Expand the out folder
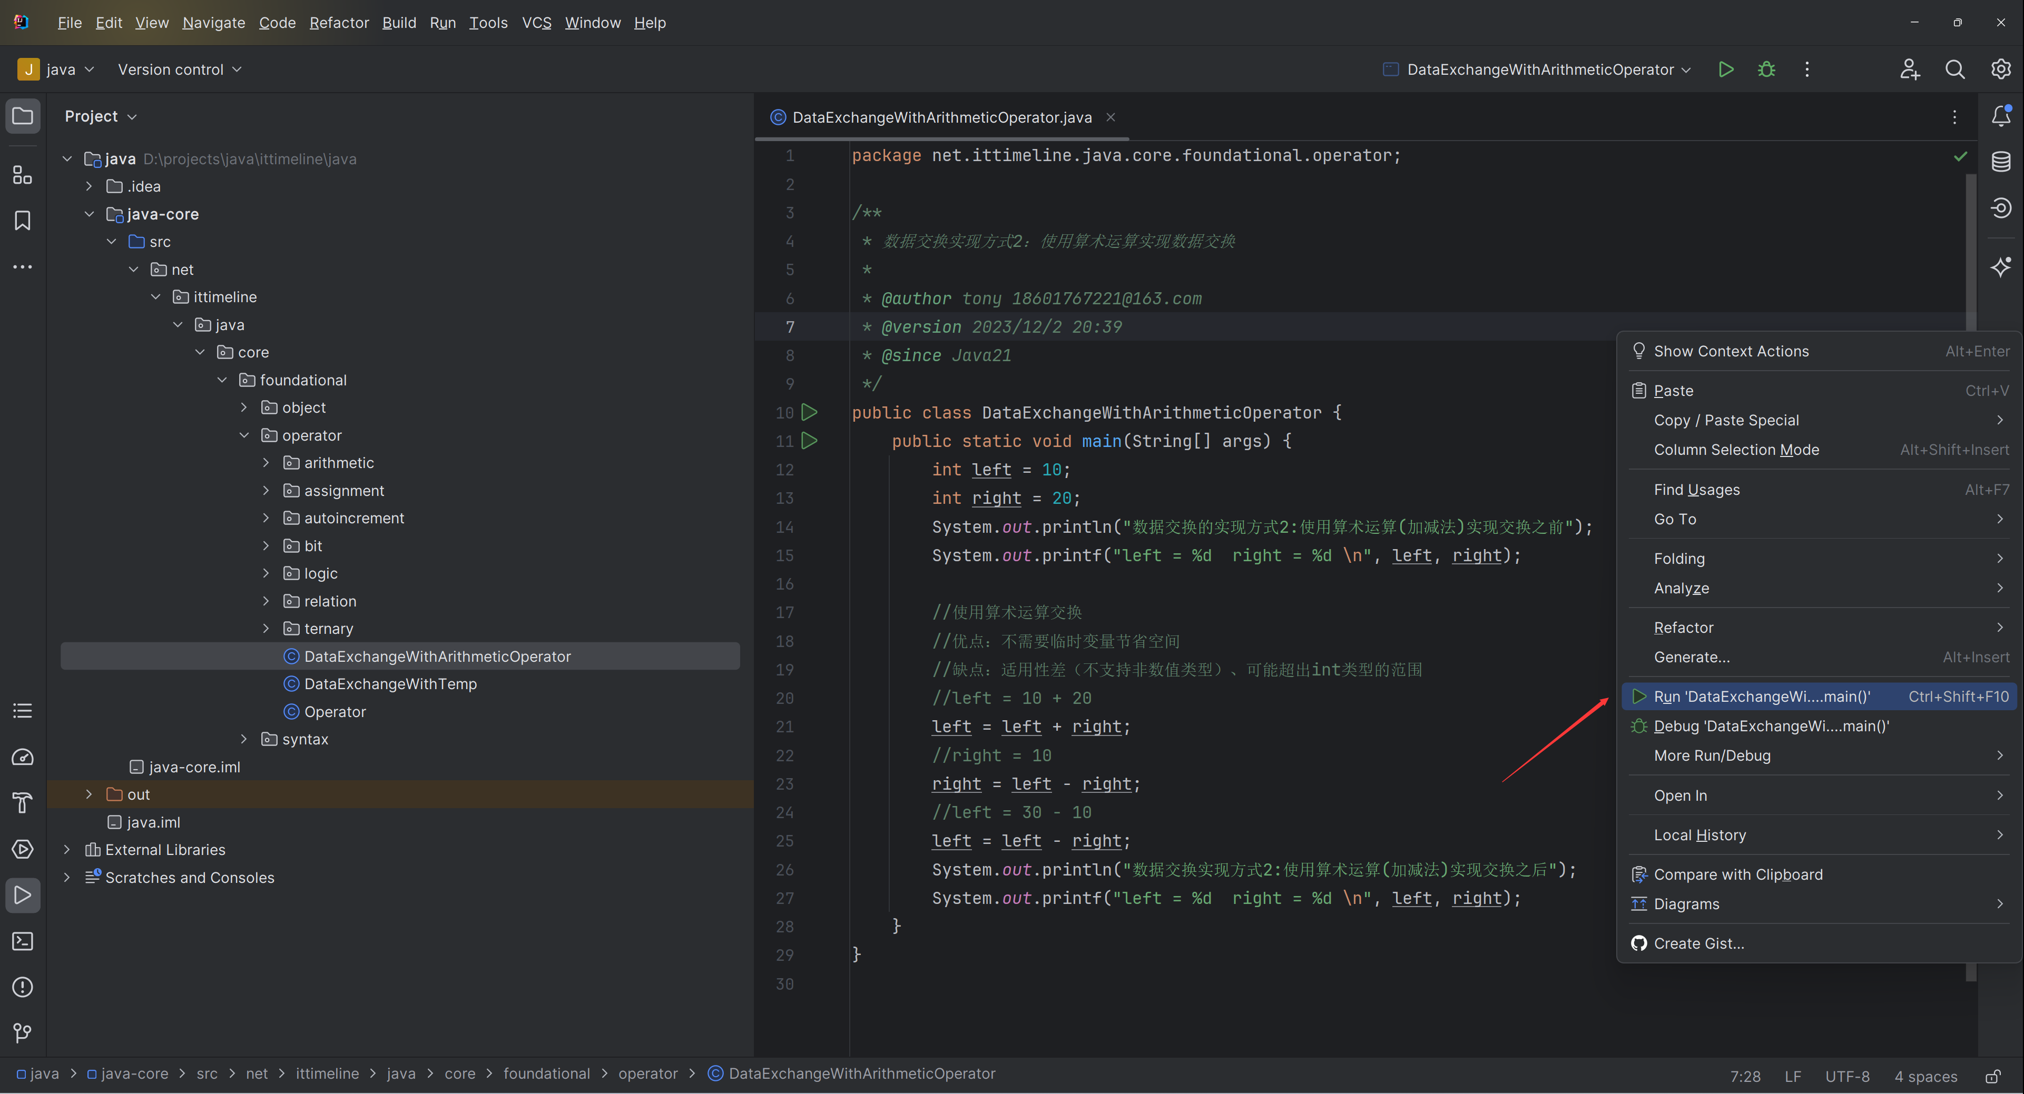2024x1094 pixels. [x=90, y=794]
